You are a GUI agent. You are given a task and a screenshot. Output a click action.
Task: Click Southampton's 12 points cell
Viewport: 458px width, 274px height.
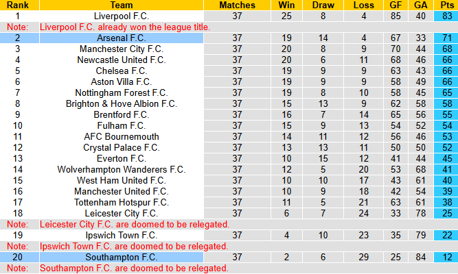click(446, 258)
